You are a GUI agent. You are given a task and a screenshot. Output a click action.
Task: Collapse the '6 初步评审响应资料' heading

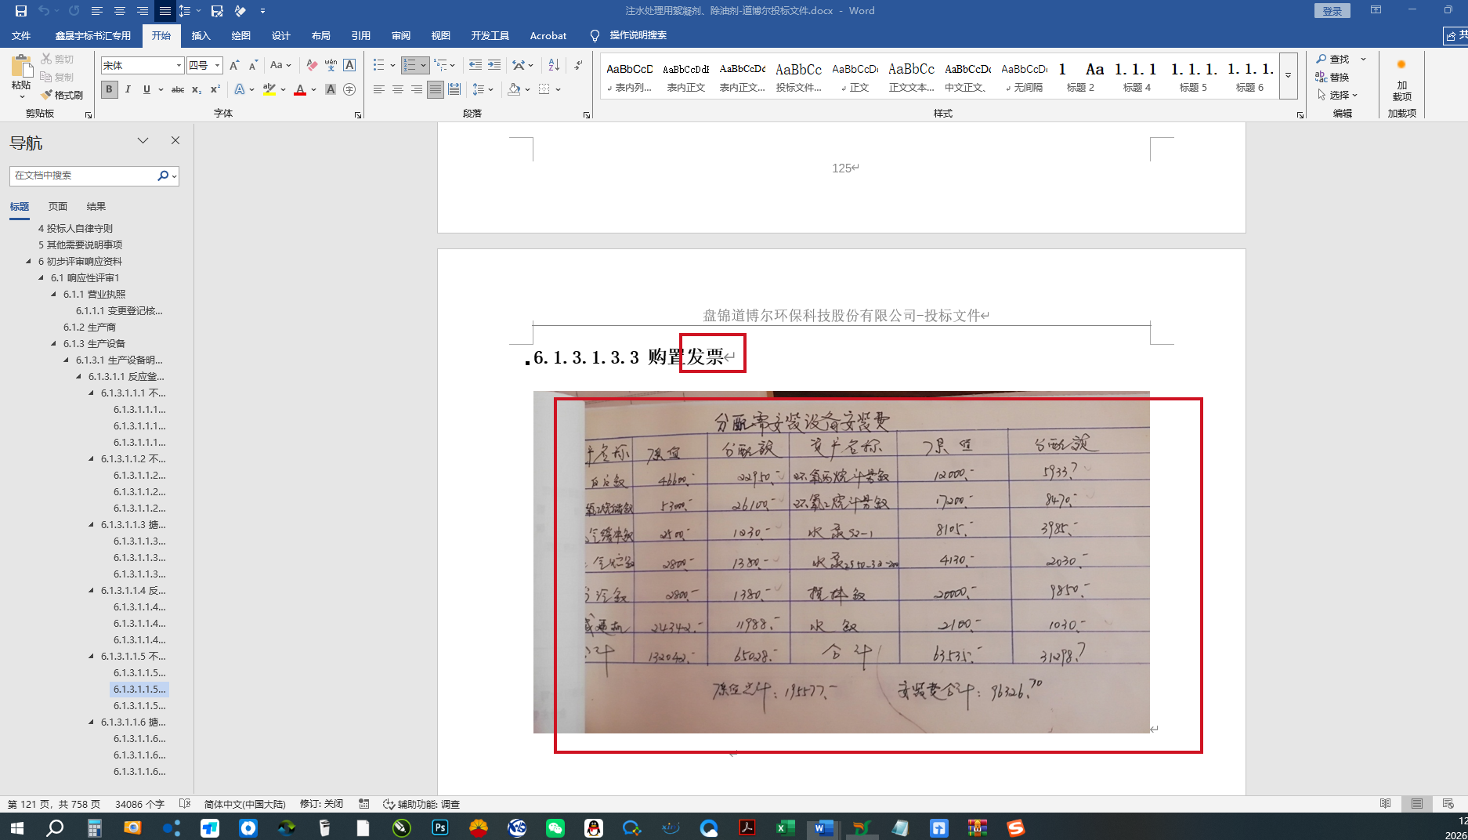(x=29, y=261)
